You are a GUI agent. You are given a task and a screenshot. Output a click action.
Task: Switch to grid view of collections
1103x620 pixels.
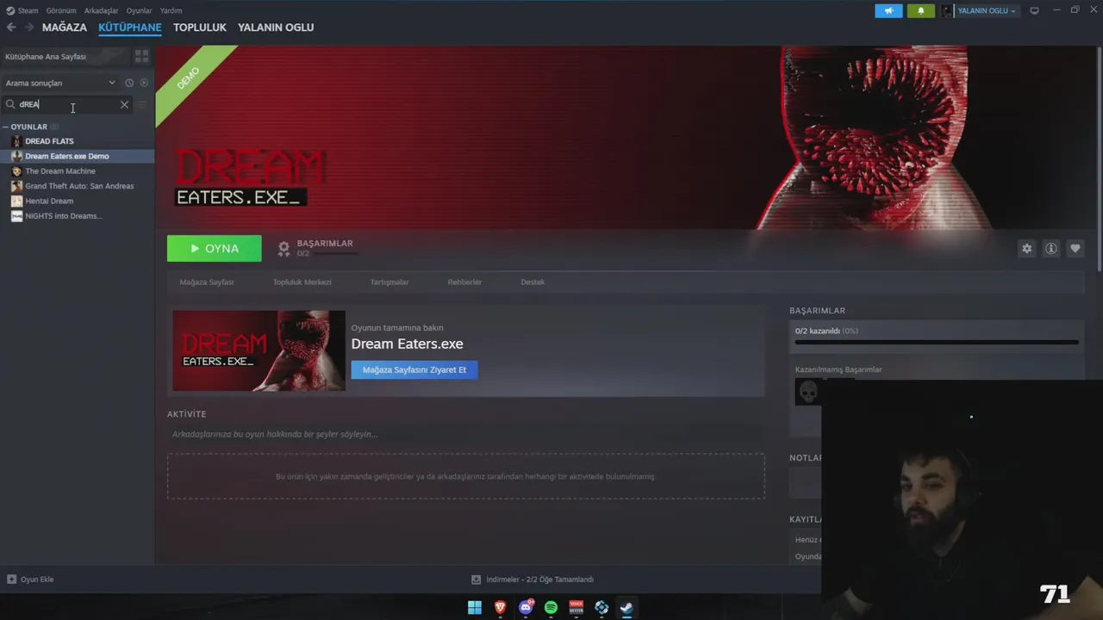pyautogui.click(x=142, y=56)
